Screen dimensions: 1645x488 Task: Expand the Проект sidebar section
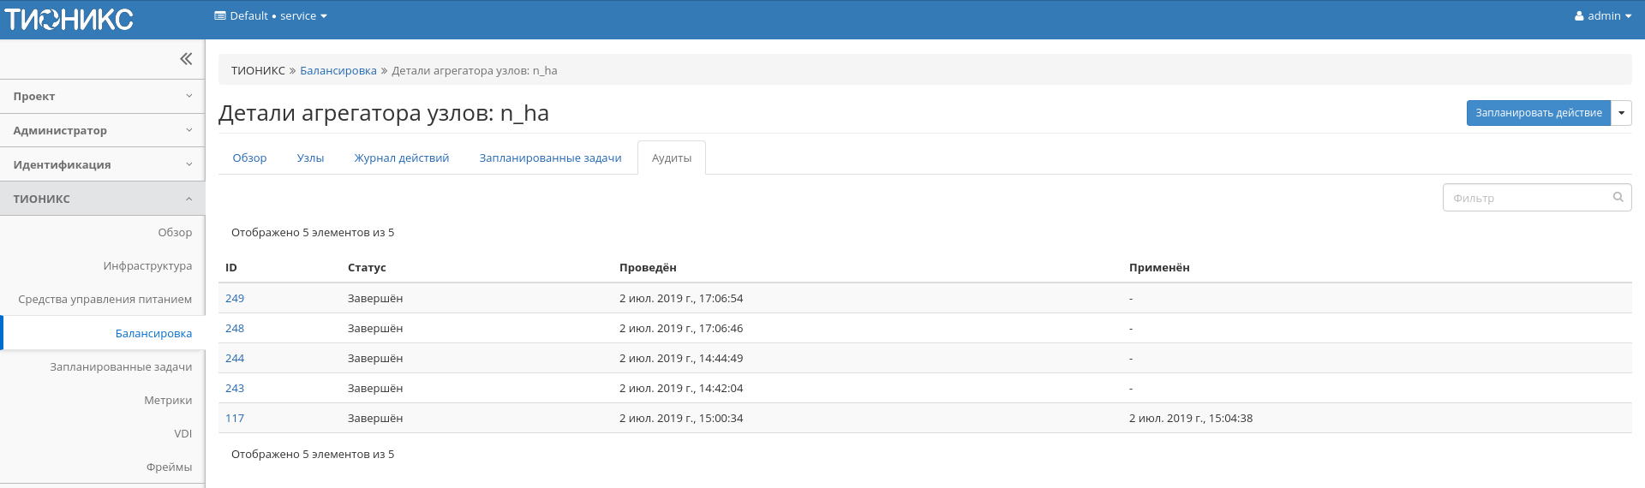point(102,97)
